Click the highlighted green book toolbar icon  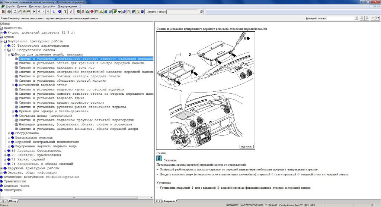pyautogui.click(x=115, y=12)
